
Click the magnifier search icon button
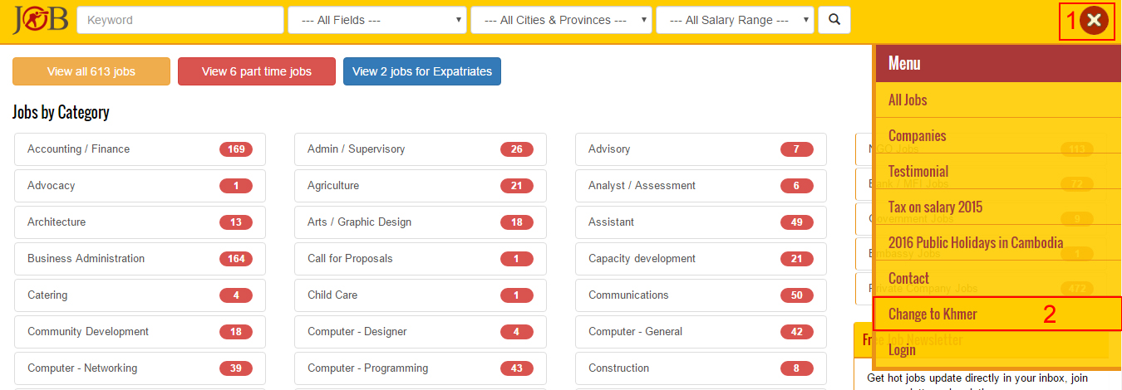[834, 20]
